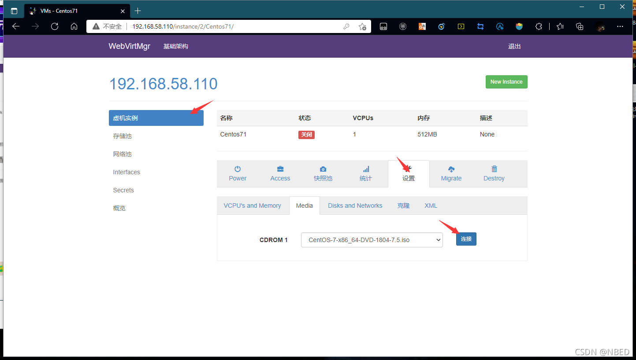Open the 快照池 snapshots tab

[x=323, y=174]
